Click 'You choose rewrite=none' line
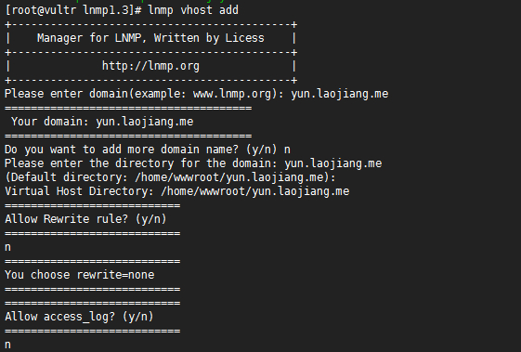This screenshot has width=521, height=352. coord(80,275)
